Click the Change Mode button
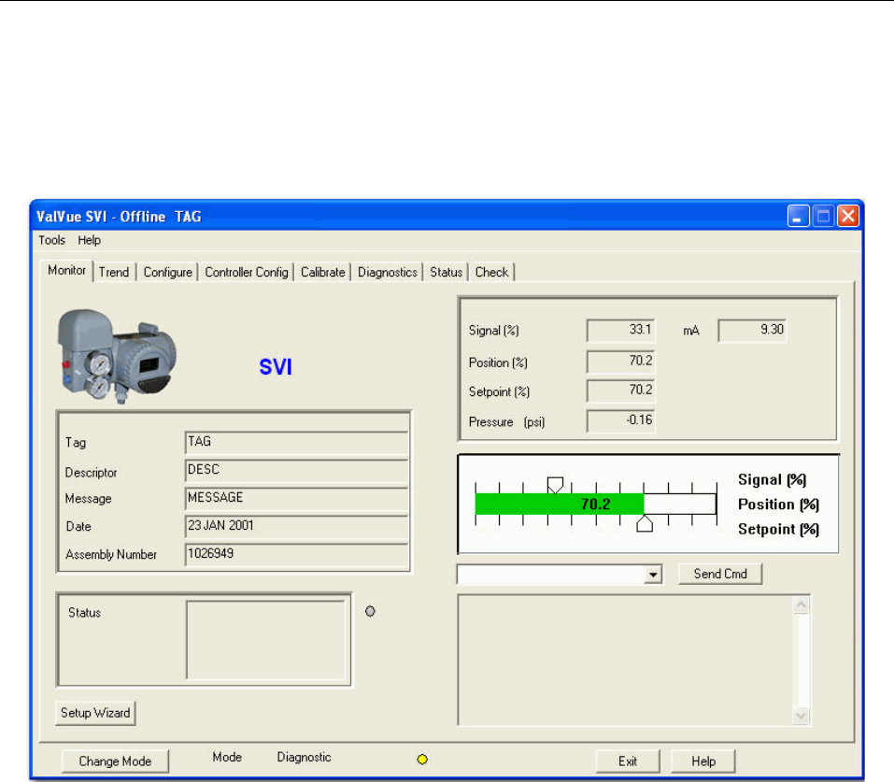 click(x=115, y=761)
